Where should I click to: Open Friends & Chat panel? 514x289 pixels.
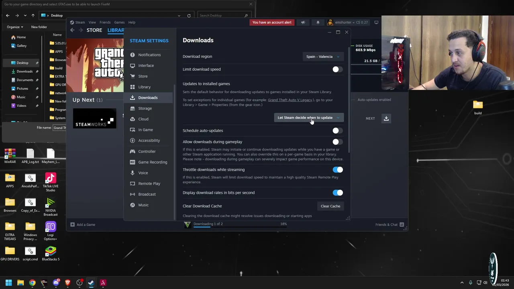click(x=390, y=225)
